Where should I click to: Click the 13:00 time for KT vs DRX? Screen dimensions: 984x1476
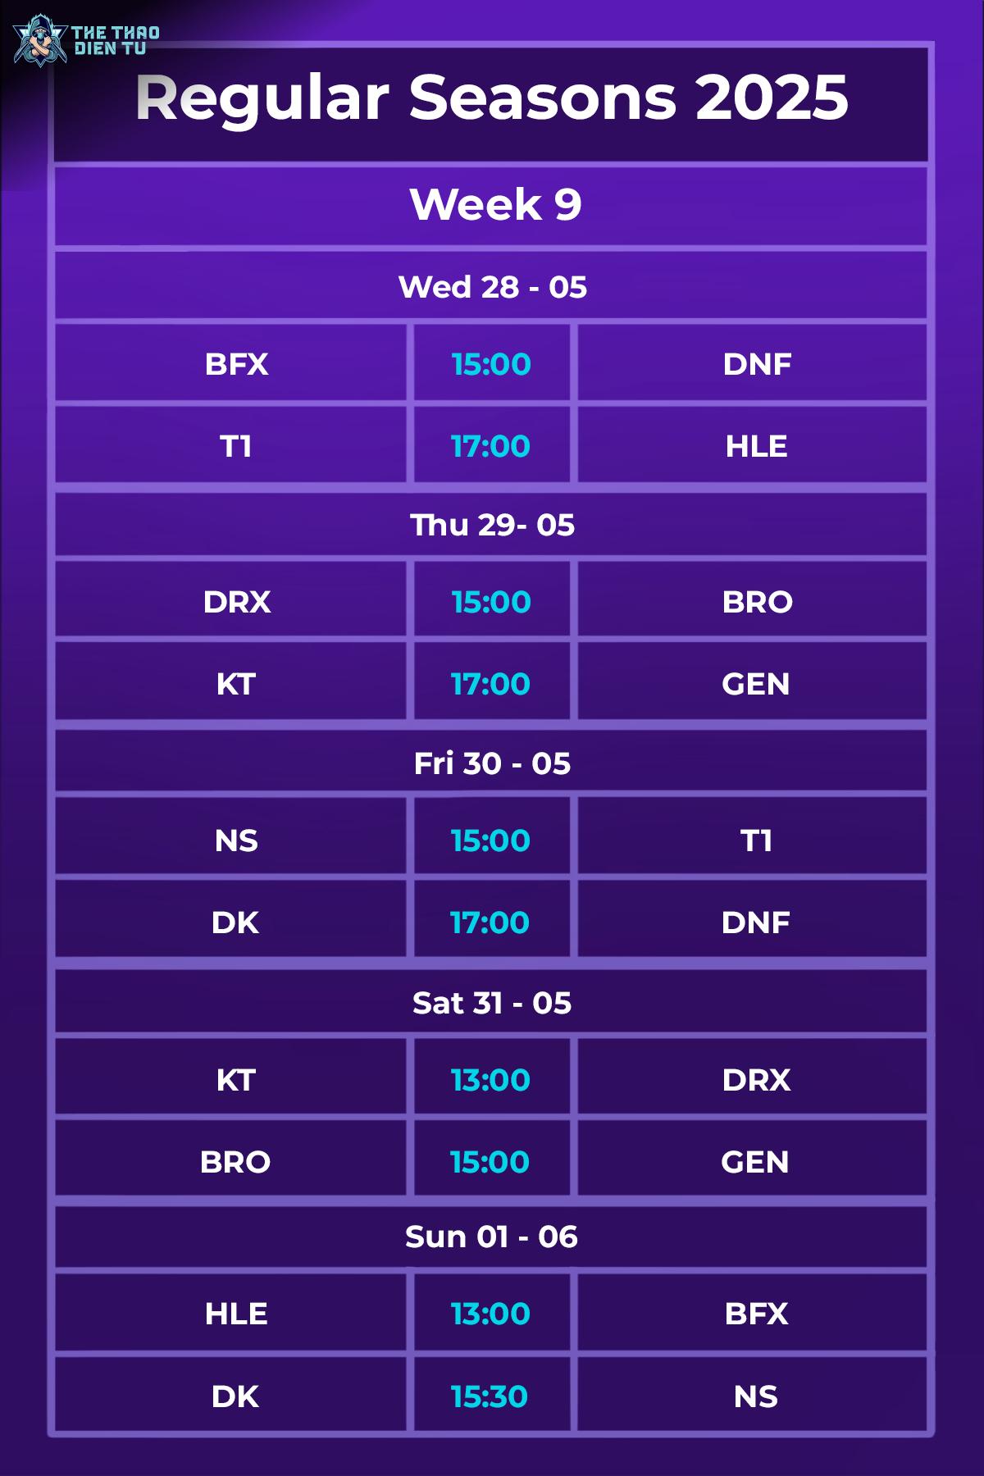click(490, 1080)
